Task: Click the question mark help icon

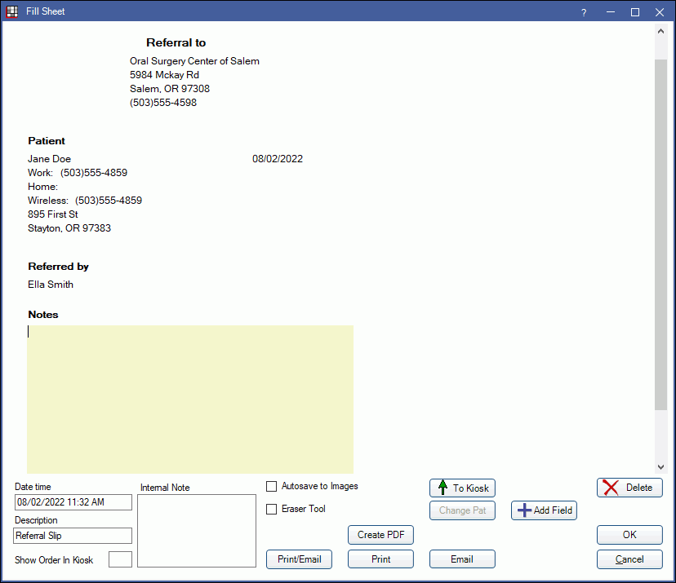Action: tap(584, 12)
